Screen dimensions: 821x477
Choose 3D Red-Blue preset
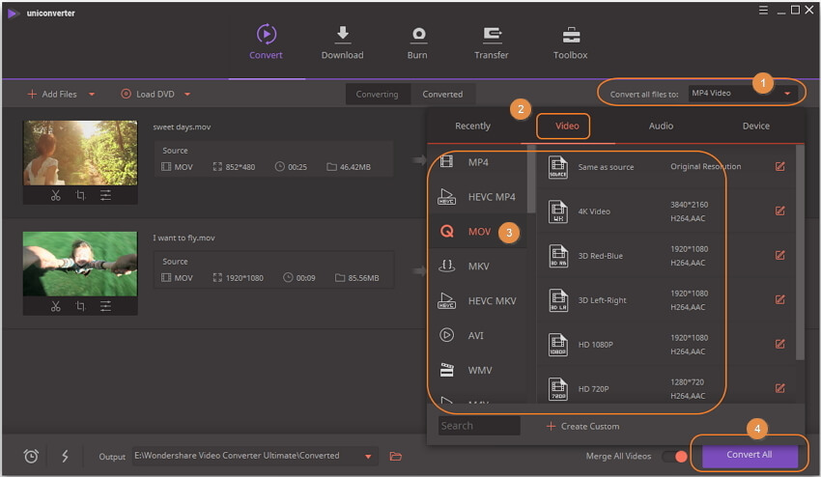click(665, 256)
